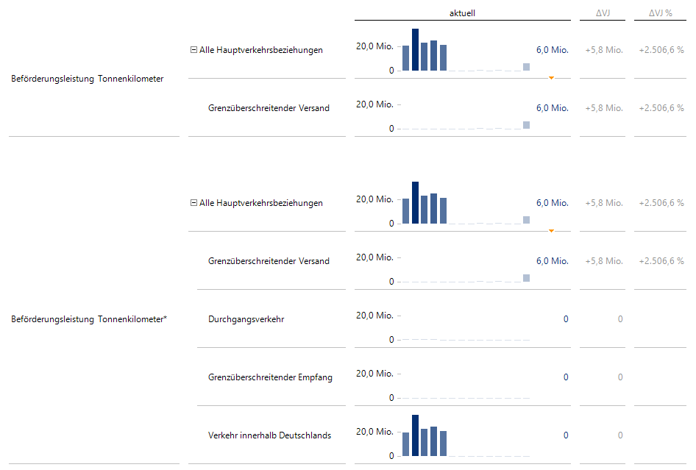Click the orange triangle marker in the topmost row

[551, 77]
